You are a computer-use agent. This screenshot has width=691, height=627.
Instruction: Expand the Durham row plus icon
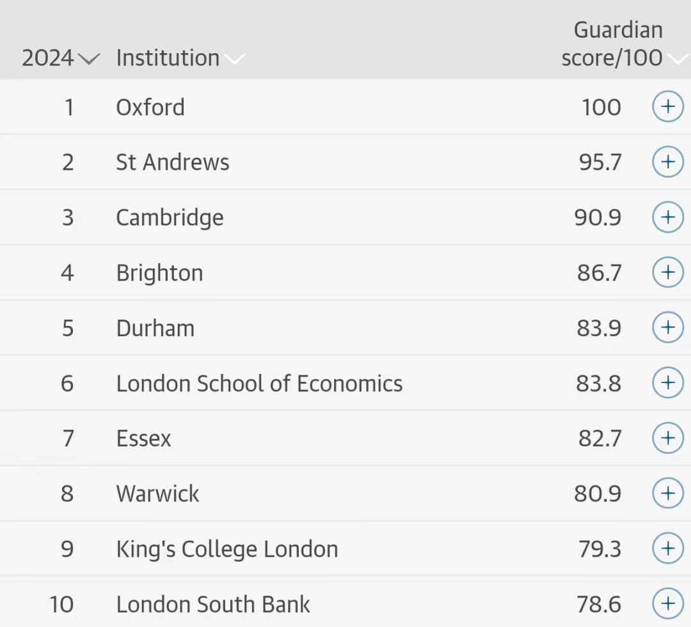(667, 327)
